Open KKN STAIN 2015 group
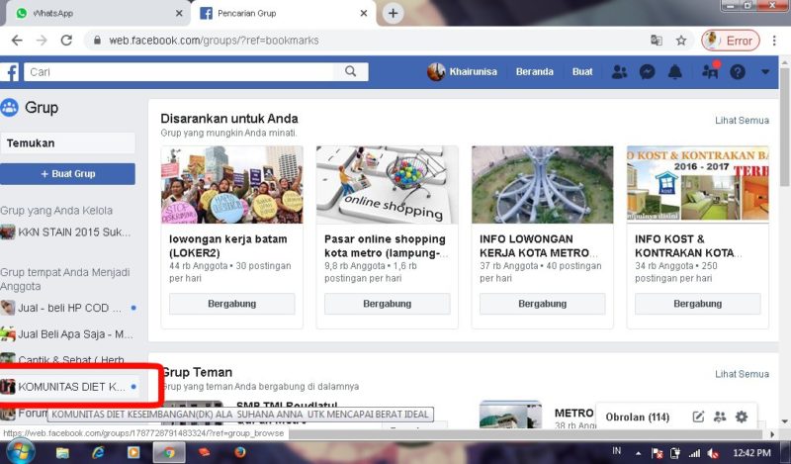 coord(66,232)
